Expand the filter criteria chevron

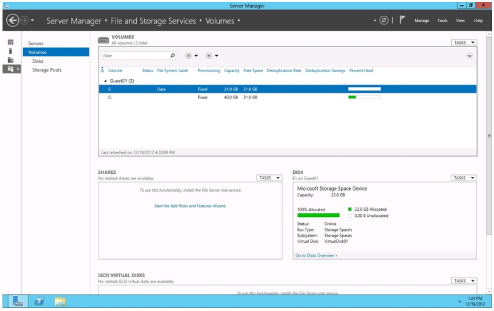(470, 56)
